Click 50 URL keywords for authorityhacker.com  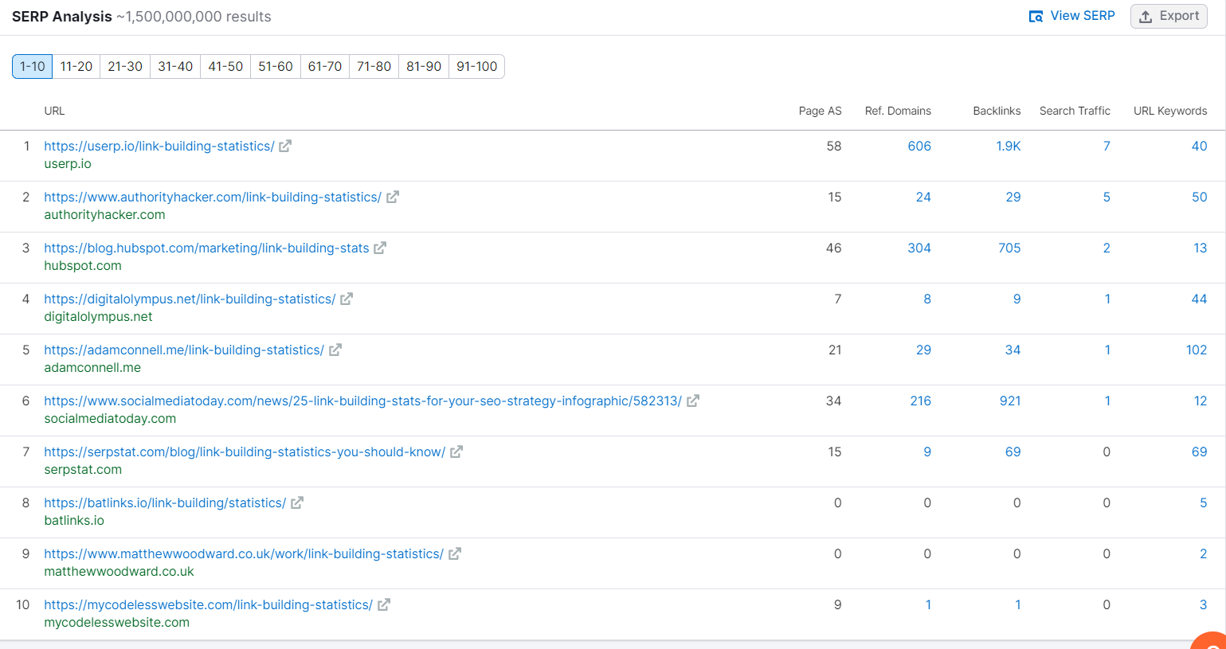[1200, 197]
